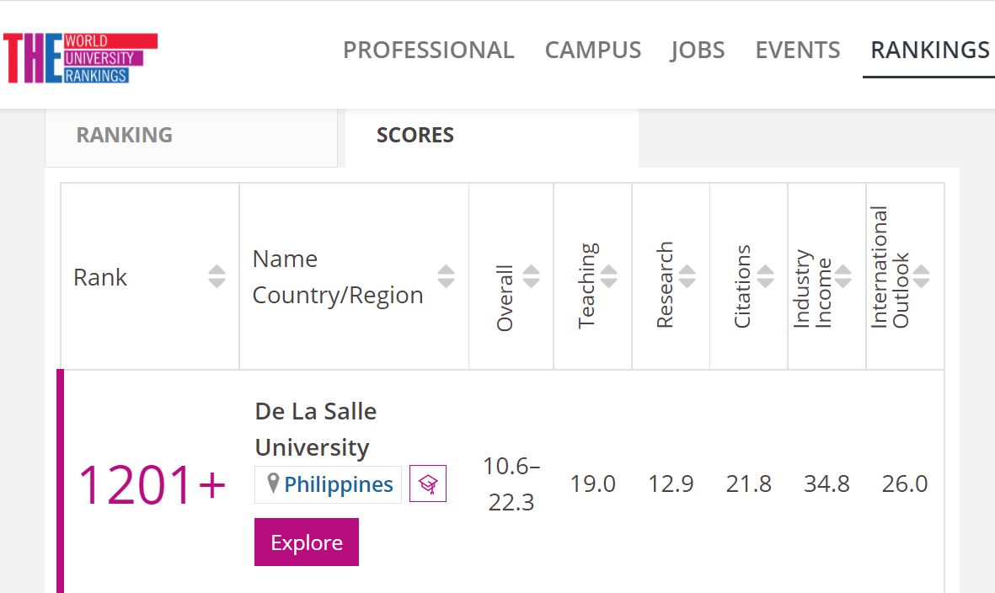
Task: Open the CAMPUS menu item
Action: pos(592,50)
